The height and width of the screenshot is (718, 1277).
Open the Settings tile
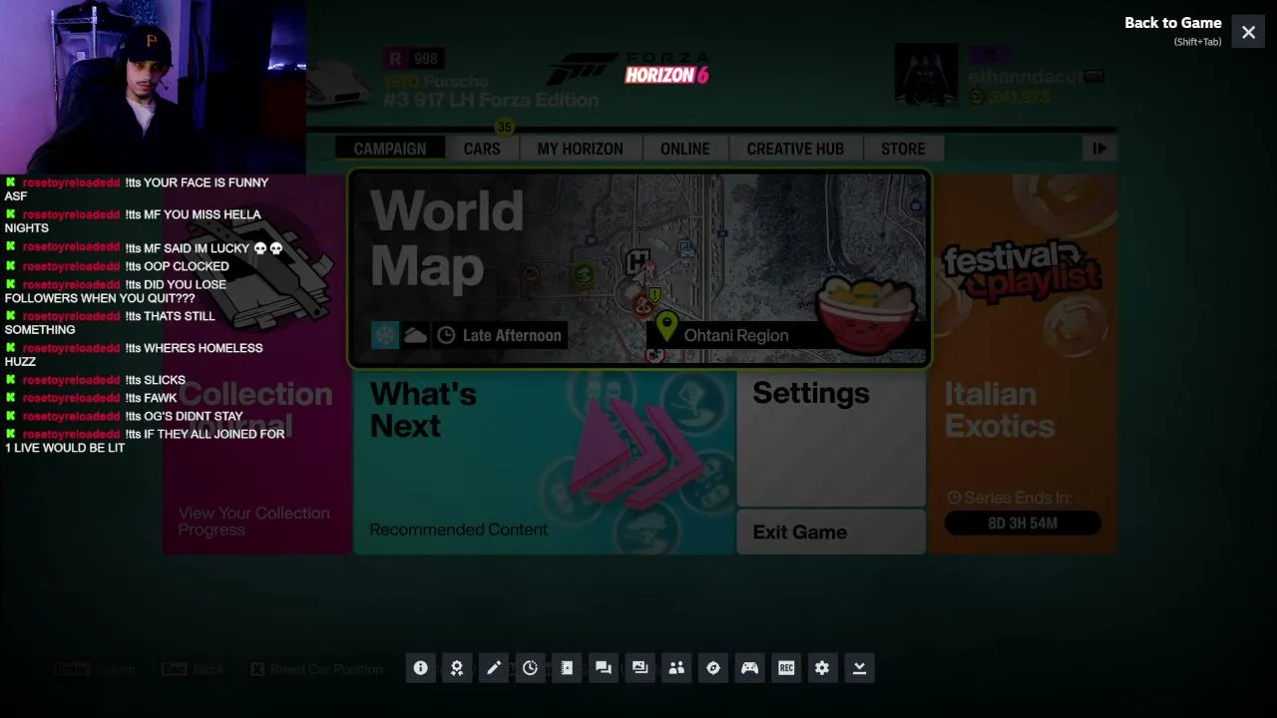(x=831, y=439)
